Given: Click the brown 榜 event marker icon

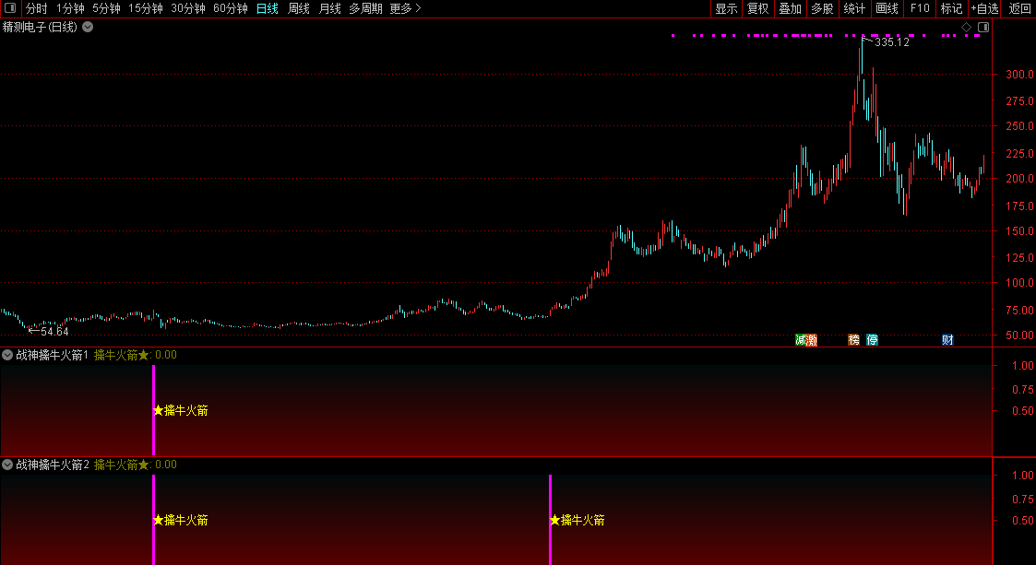Looking at the screenshot, I should [x=853, y=340].
